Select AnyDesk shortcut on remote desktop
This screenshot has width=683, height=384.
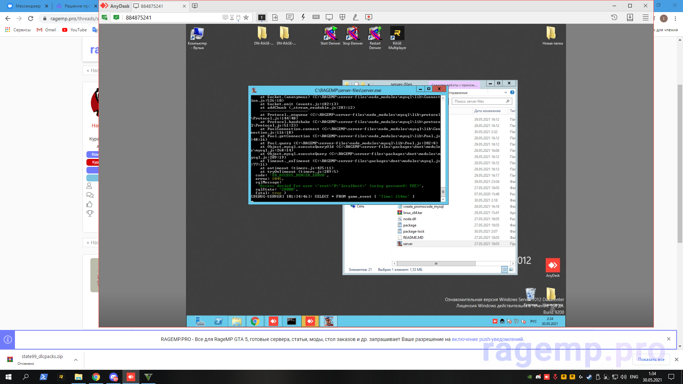point(552,268)
